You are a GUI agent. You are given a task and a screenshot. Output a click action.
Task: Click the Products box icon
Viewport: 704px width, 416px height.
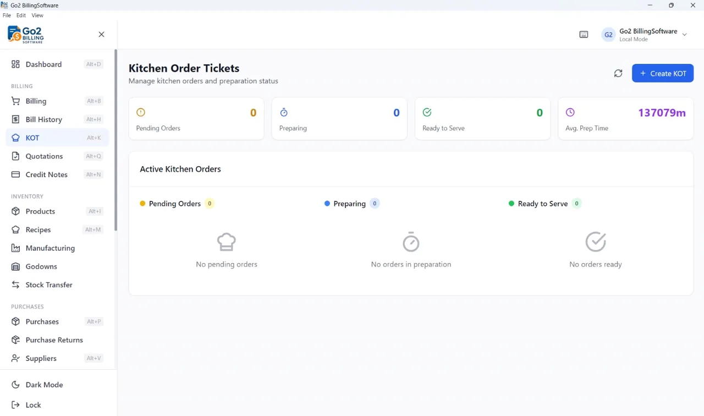pos(15,211)
